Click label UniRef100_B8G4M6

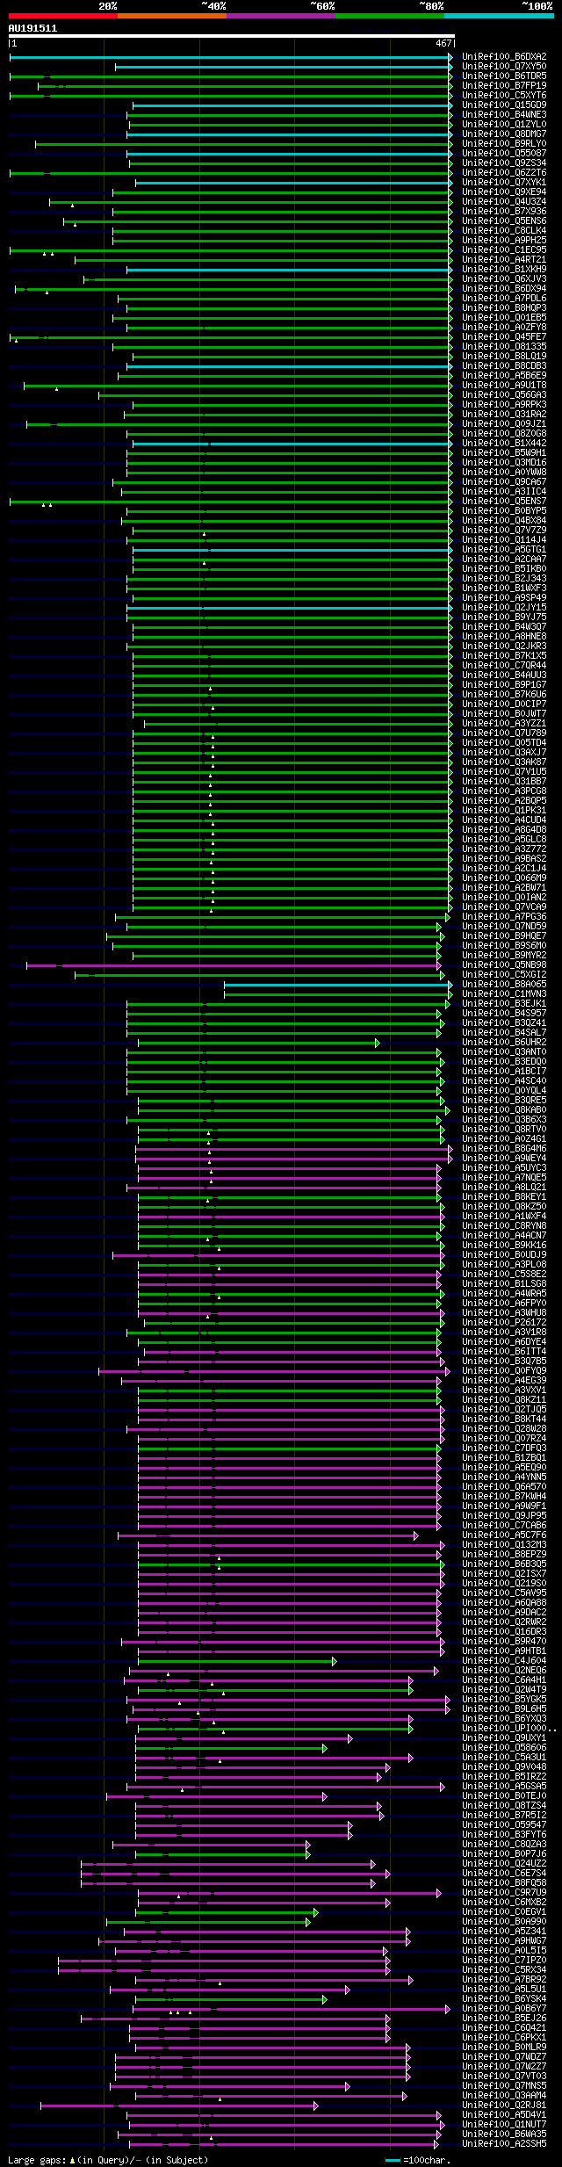tap(504, 1149)
